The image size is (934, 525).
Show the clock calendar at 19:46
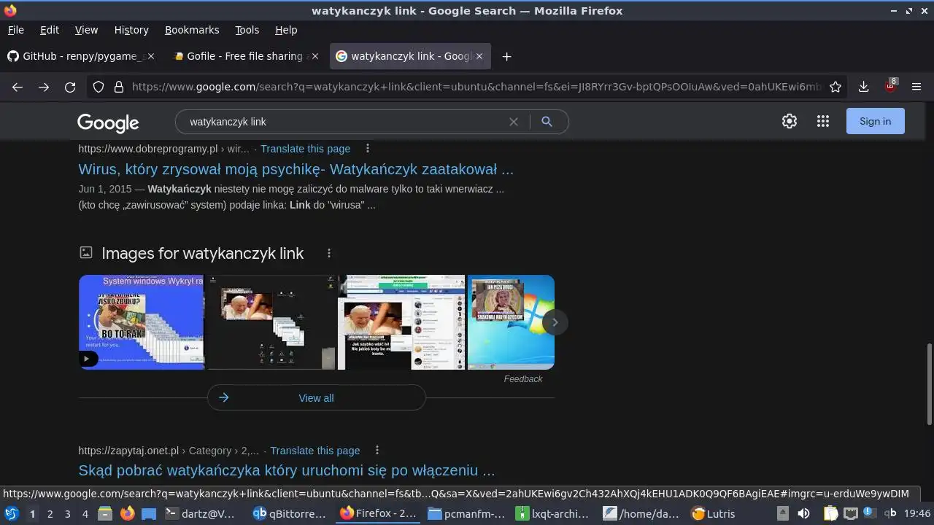[917, 513]
